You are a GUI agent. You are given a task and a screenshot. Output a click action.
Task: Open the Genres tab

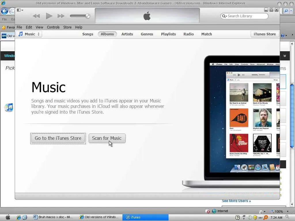click(x=147, y=34)
